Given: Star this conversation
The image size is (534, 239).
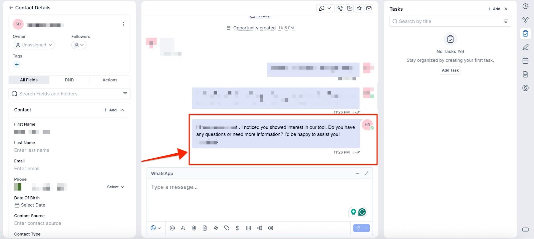Looking at the screenshot, I should tap(359, 8).
